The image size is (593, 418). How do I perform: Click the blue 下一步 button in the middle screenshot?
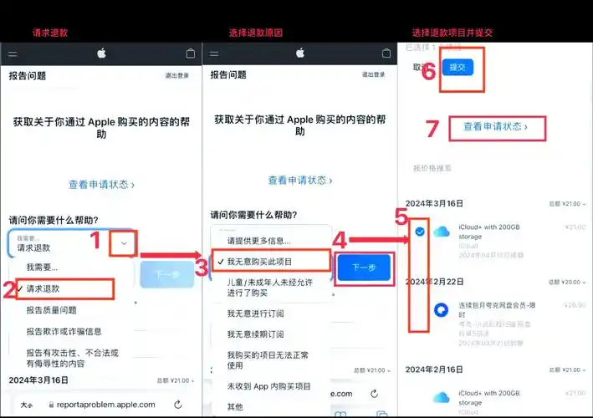click(x=364, y=268)
